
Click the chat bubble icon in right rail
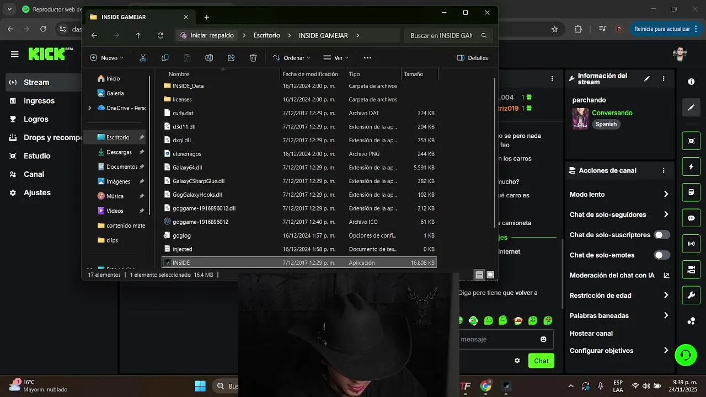(691, 218)
